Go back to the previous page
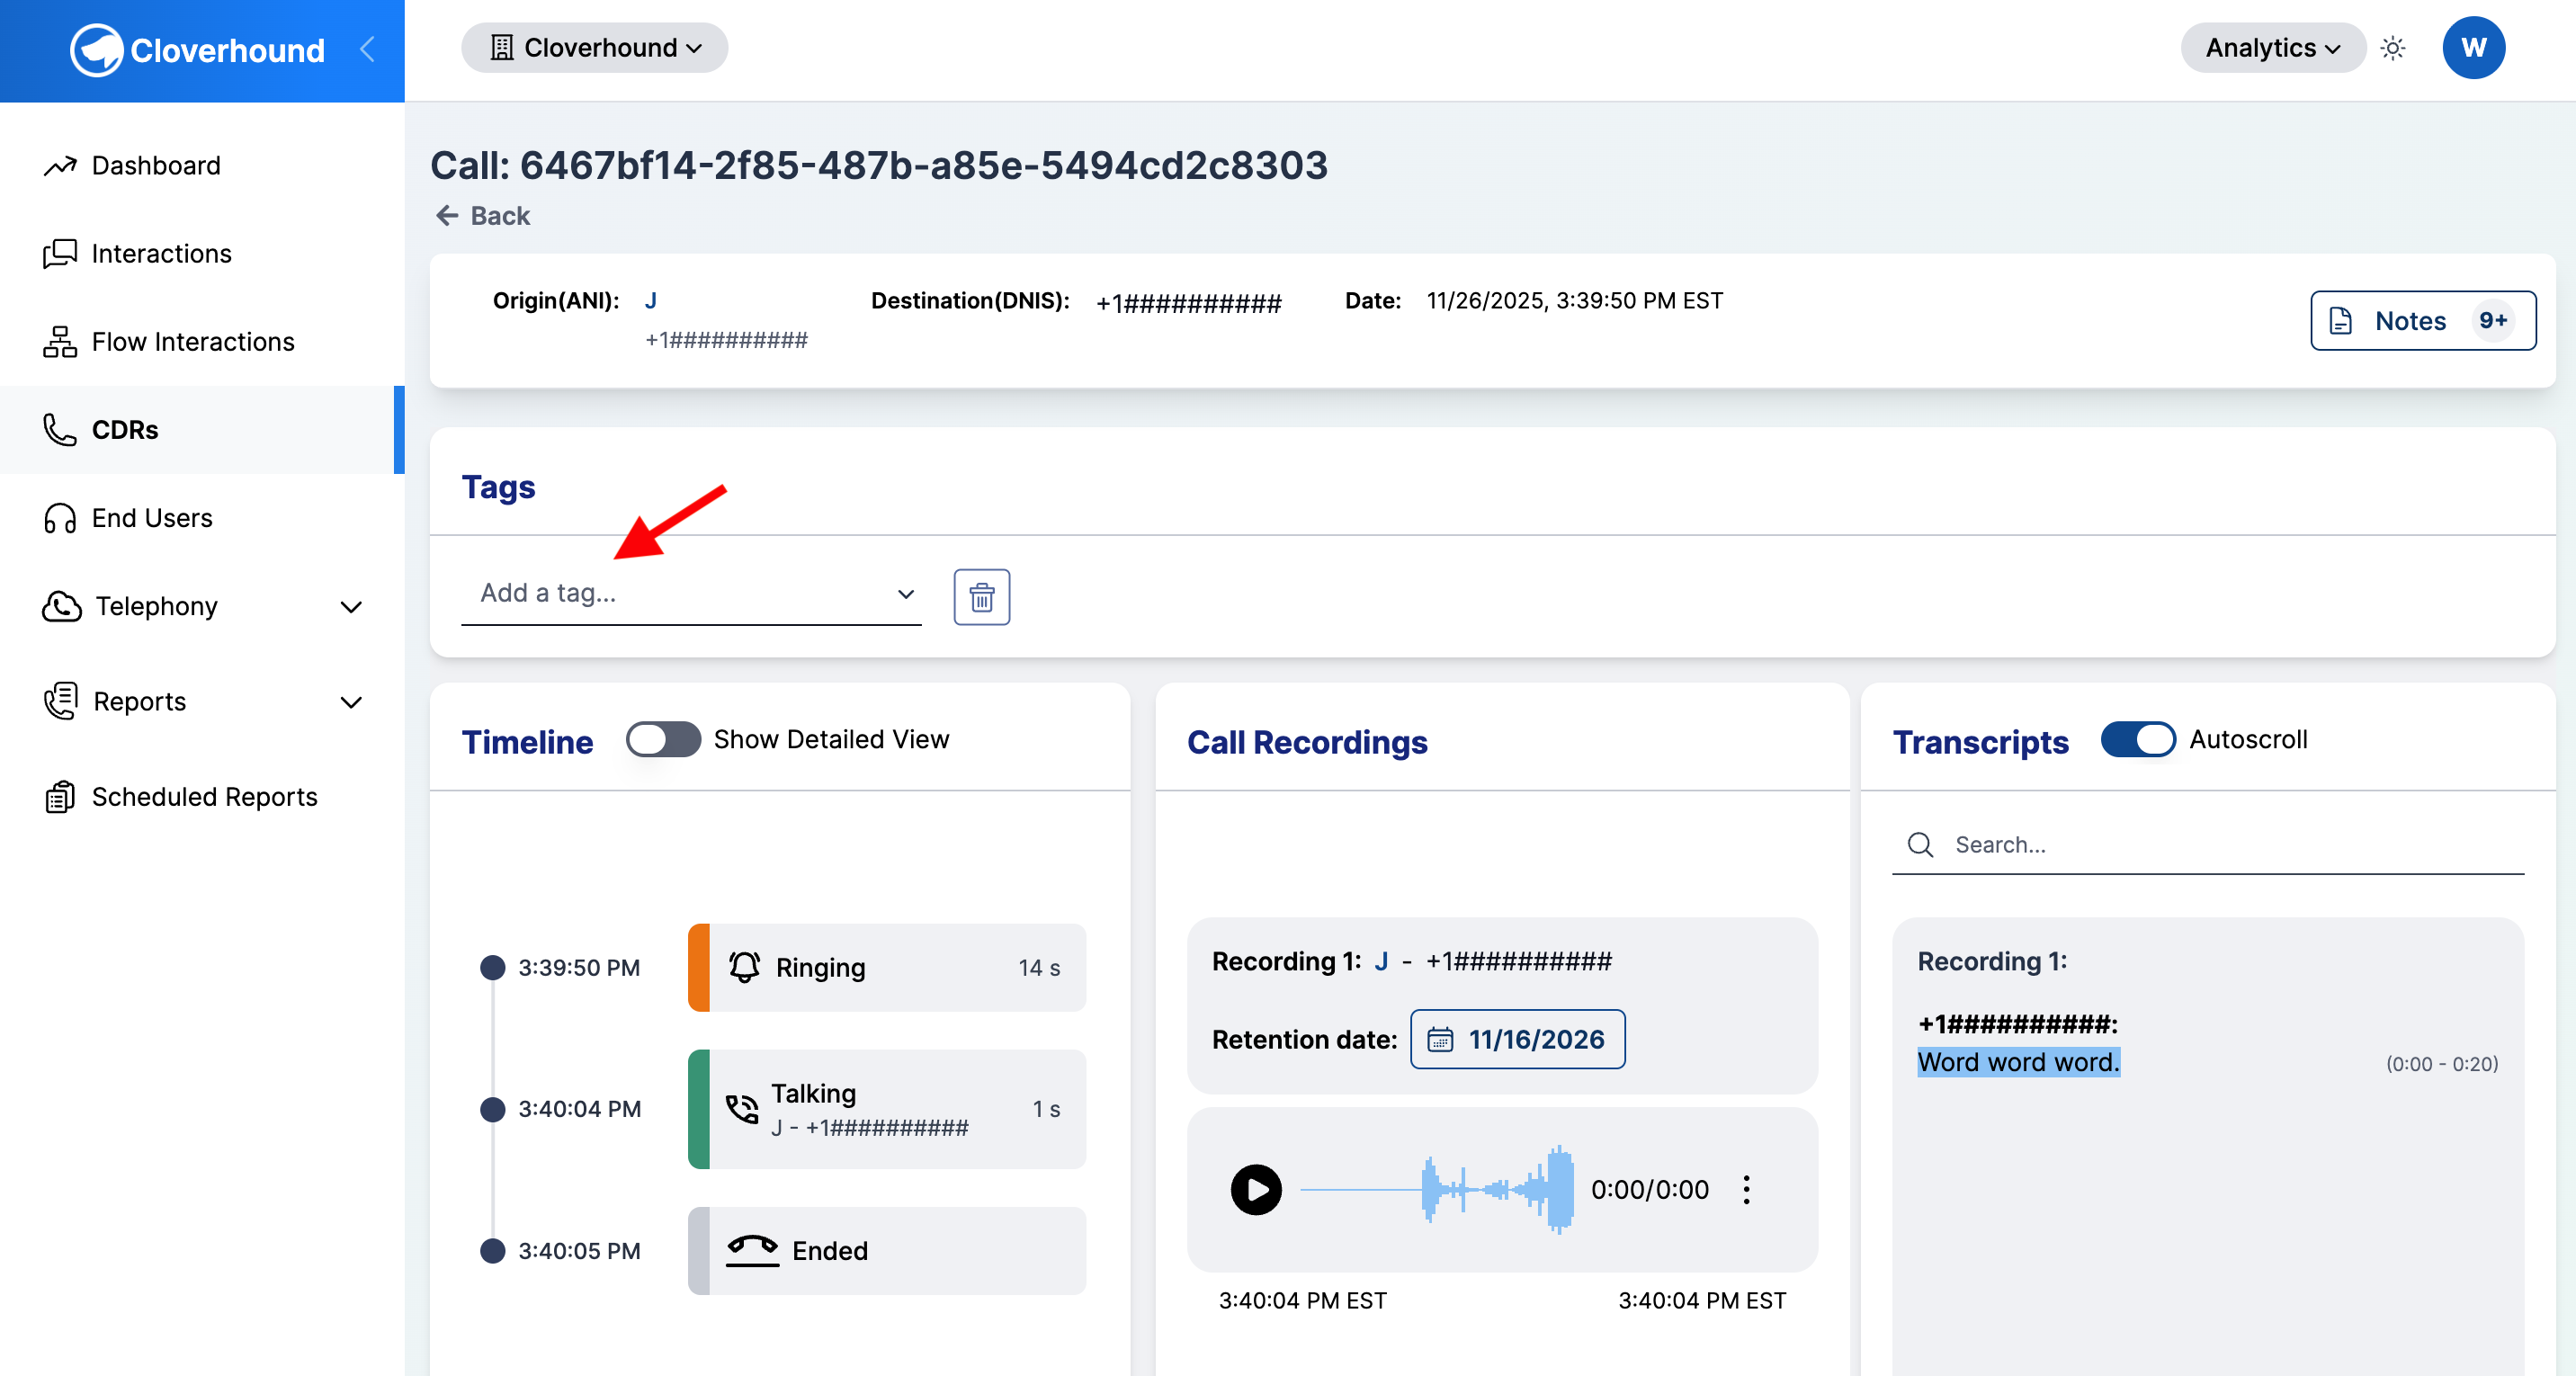 483,215
